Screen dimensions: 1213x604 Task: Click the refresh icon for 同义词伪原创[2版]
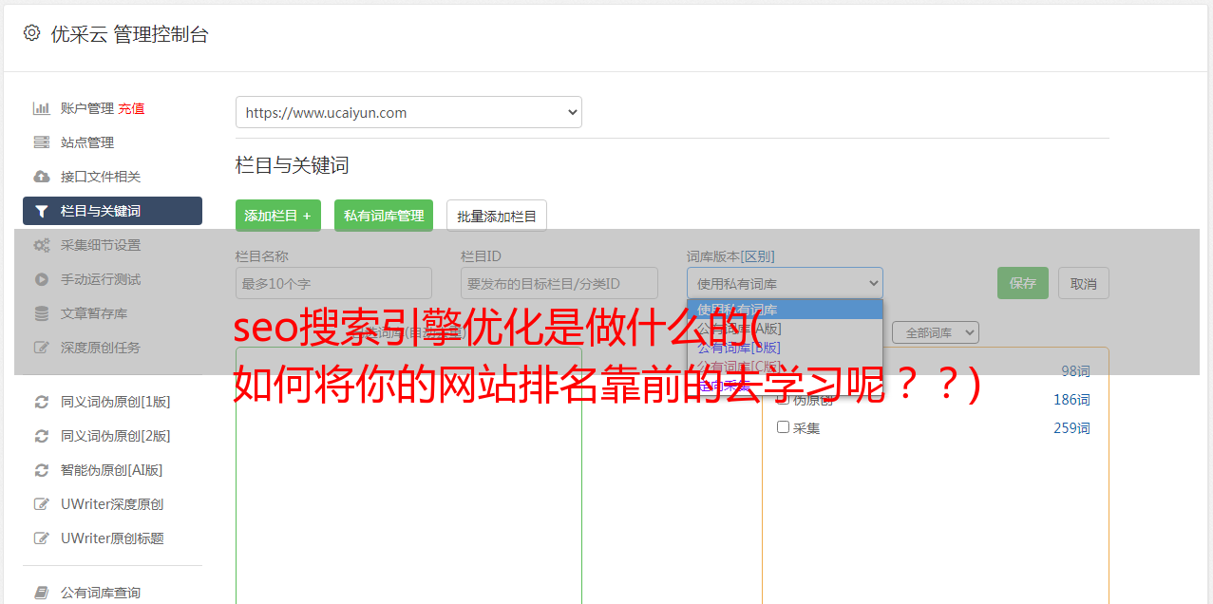click(x=42, y=436)
